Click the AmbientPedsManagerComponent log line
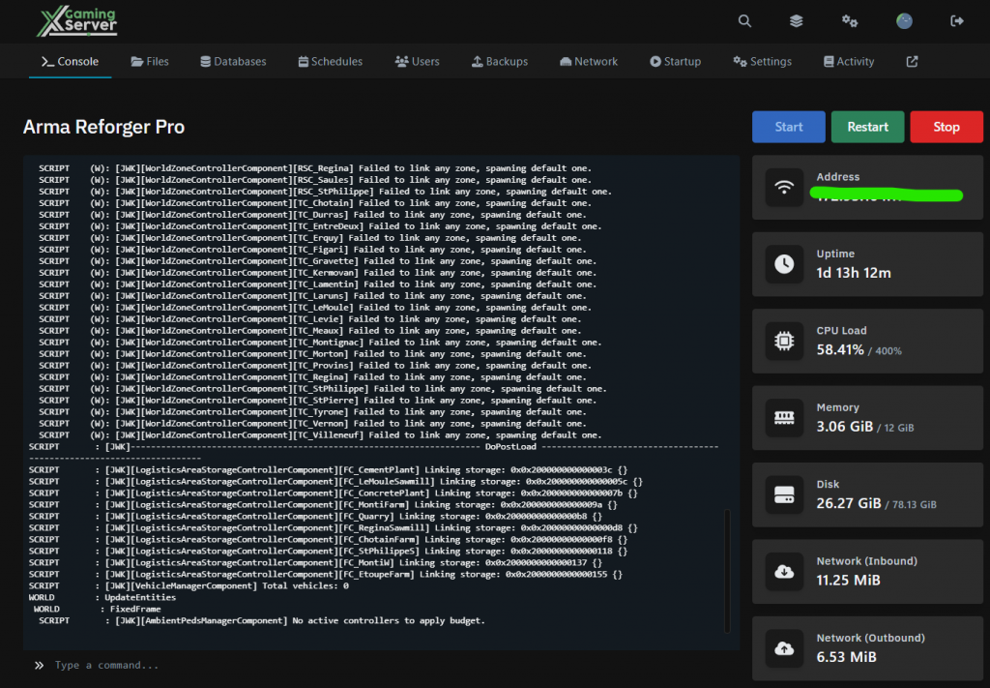Viewport: 990px width, 688px height. (x=262, y=620)
